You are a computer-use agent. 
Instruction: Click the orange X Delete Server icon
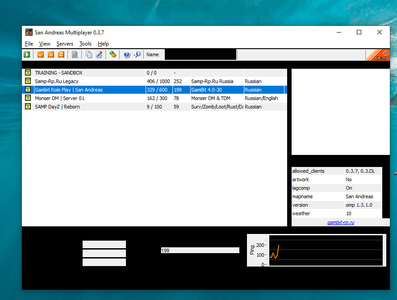(51, 54)
